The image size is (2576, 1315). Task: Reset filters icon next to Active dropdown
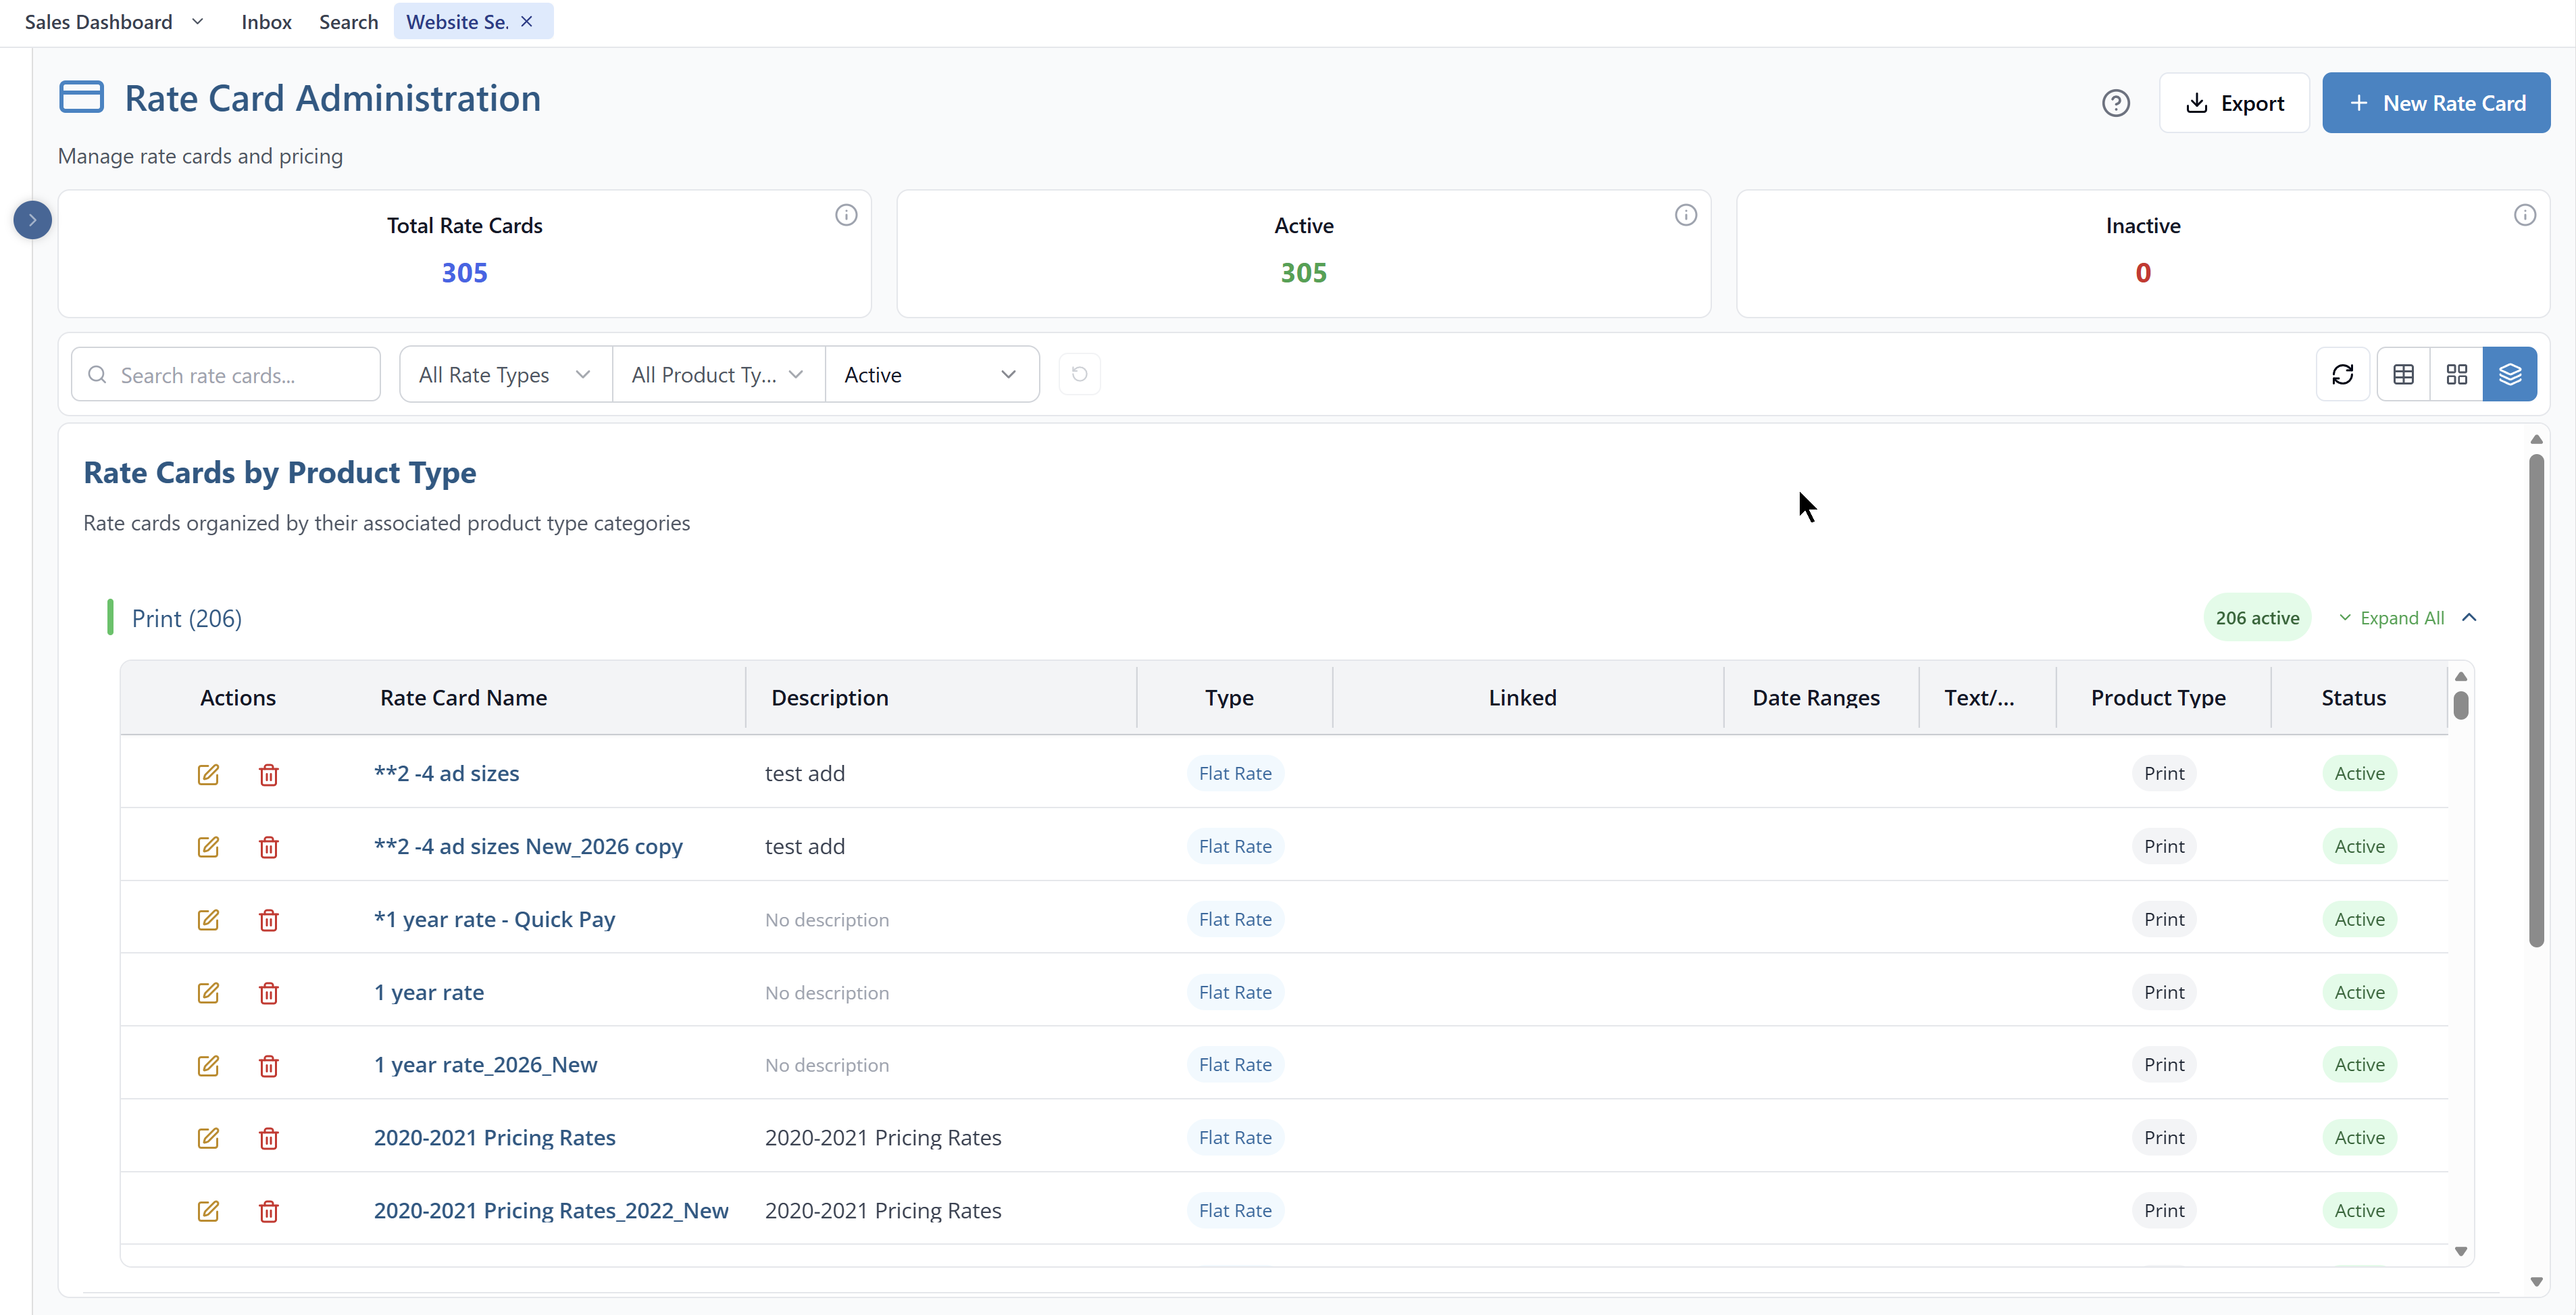1079,374
